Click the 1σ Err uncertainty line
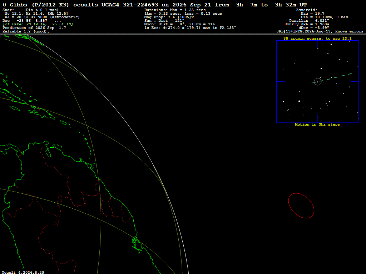The image size is (366, 274). click(190, 28)
